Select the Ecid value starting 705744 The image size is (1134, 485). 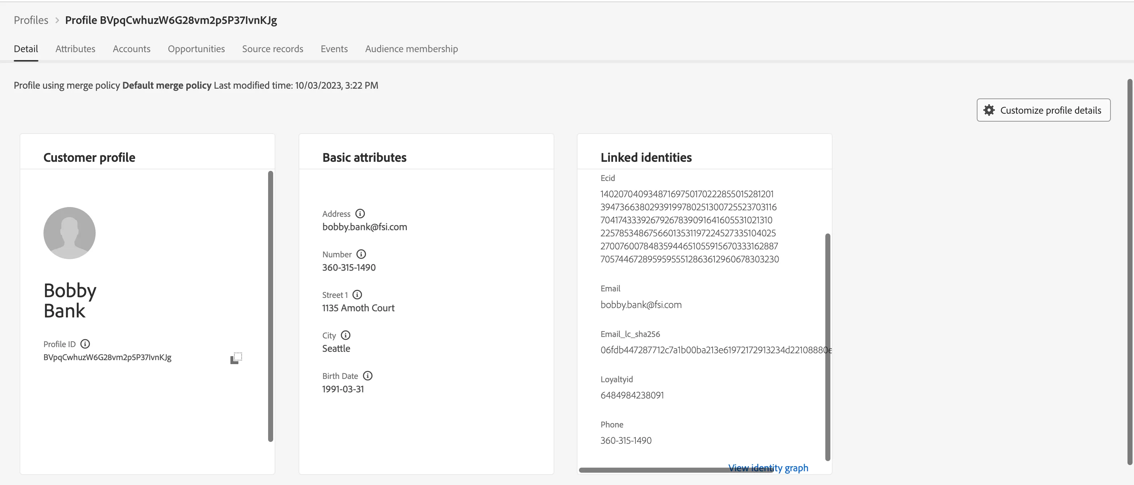point(689,259)
